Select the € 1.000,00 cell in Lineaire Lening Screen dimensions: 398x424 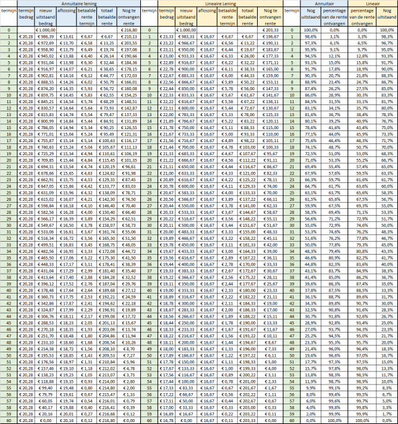185,30
